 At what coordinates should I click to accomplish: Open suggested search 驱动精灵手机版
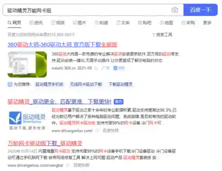pos(49,85)
